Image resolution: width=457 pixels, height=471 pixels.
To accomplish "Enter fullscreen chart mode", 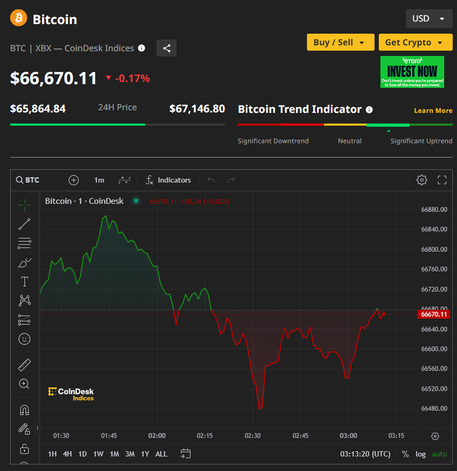I will click(x=442, y=180).
